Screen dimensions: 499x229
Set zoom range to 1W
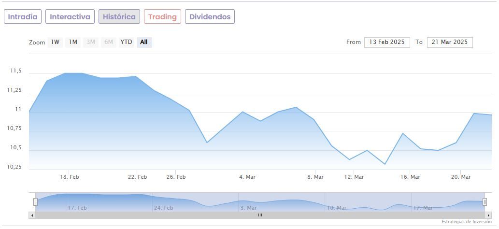pyautogui.click(x=55, y=42)
